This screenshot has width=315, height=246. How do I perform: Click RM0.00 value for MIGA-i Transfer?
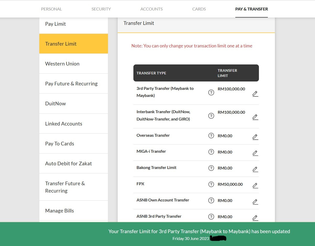pyautogui.click(x=225, y=152)
